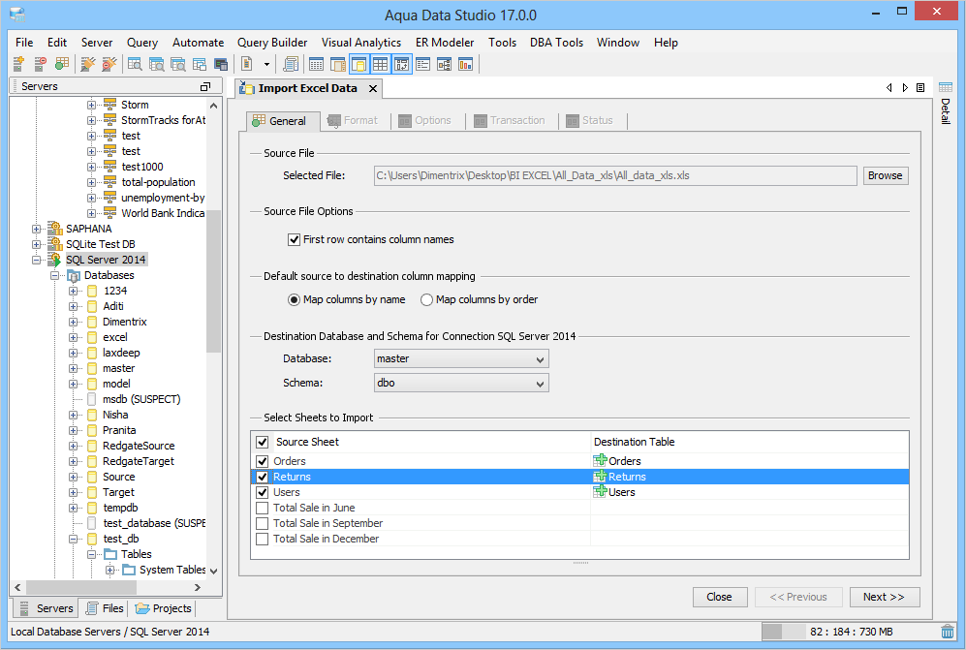Image resolution: width=966 pixels, height=650 pixels.
Task: Collapse the Databases tree node
Action: pyautogui.click(x=55, y=275)
